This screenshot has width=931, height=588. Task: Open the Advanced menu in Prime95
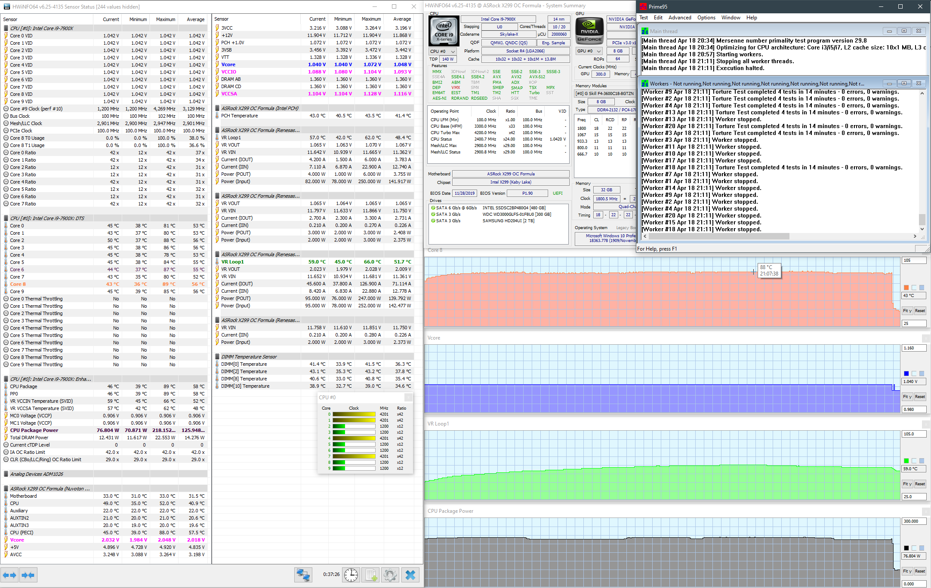(x=679, y=18)
